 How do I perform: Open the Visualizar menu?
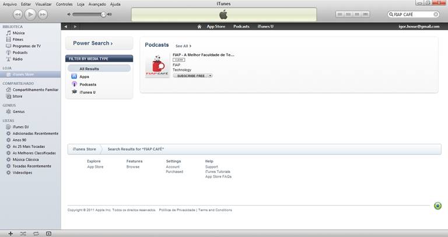[x=43, y=4]
